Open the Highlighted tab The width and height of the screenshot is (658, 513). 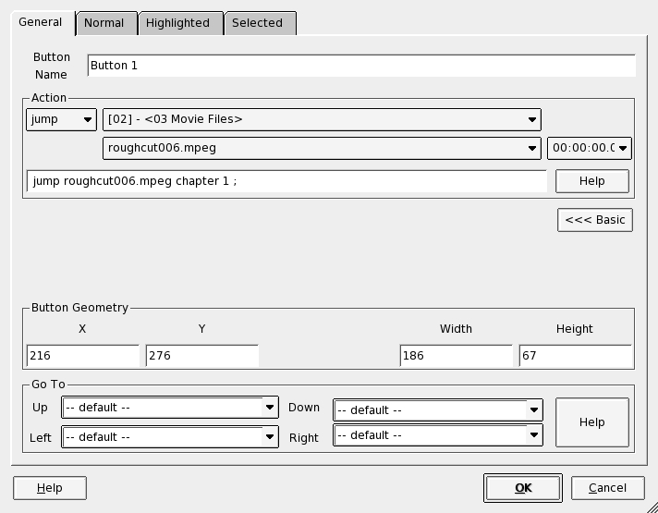(x=178, y=23)
